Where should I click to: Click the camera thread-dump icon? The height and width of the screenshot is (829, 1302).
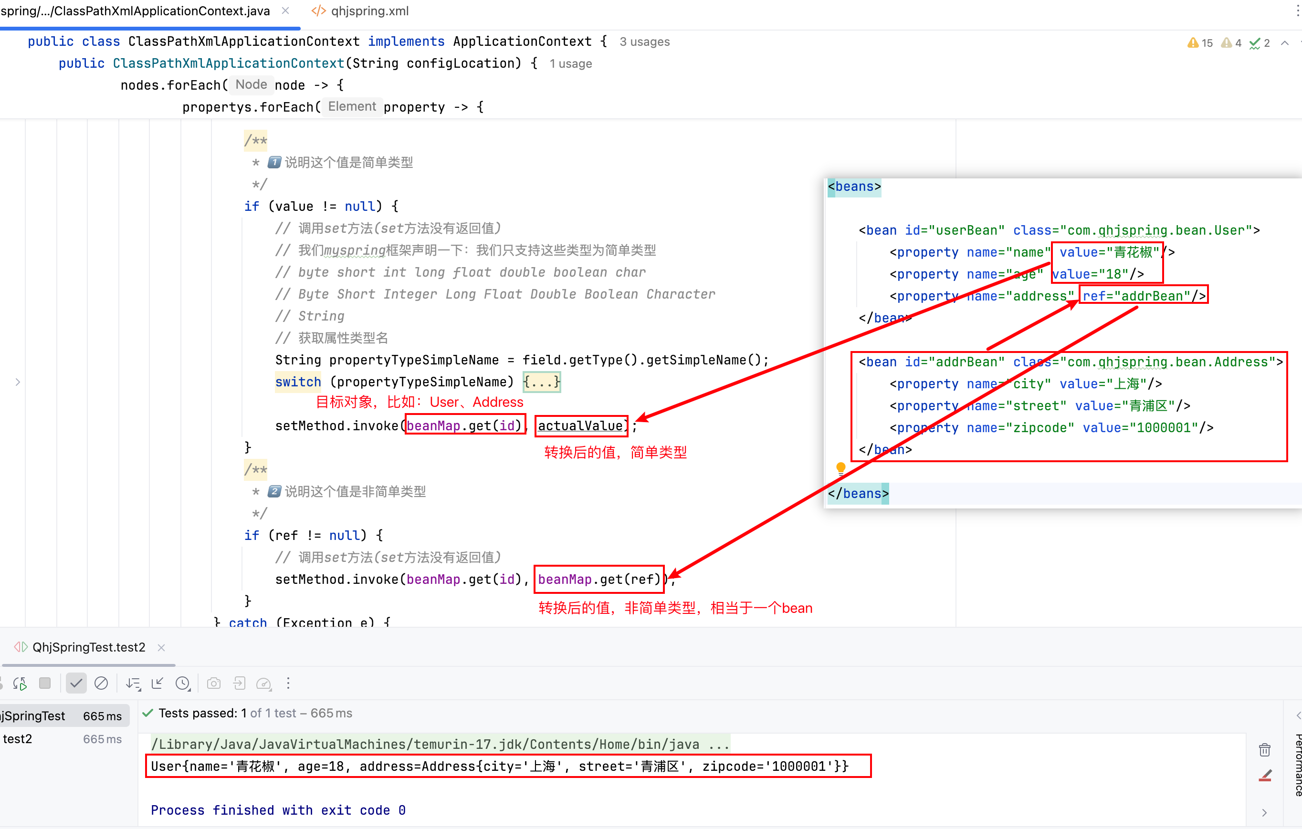[x=213, y=683]
